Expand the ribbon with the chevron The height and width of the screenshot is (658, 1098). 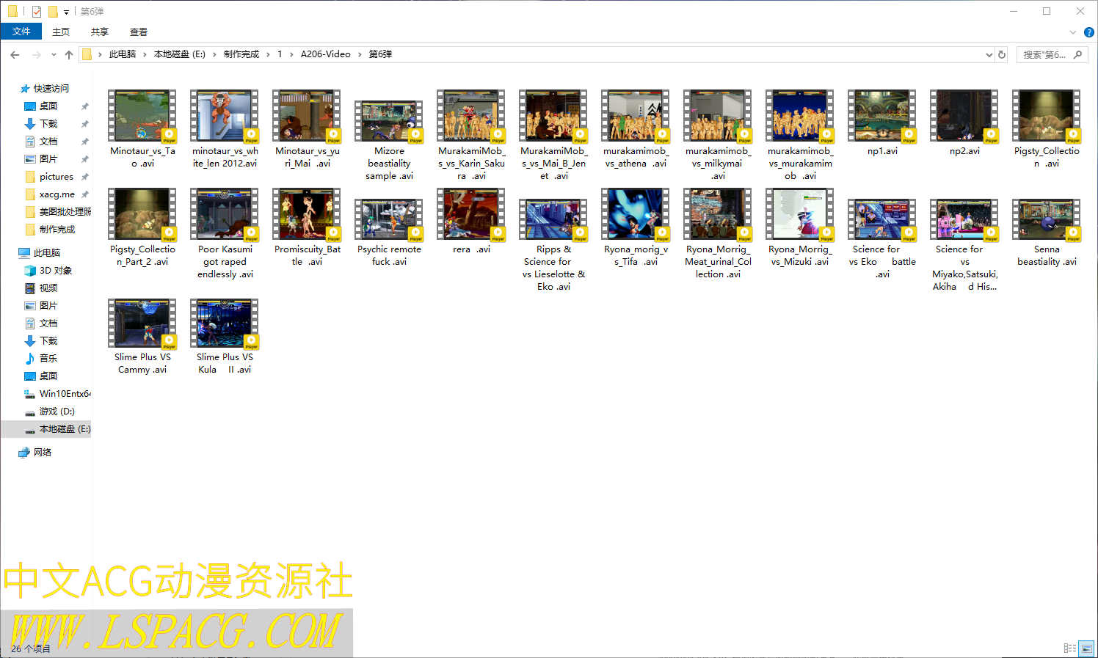point(1072,32)
